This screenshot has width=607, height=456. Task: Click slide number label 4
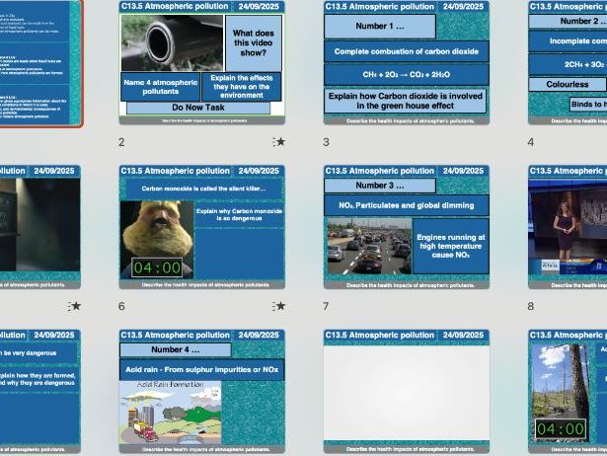click(531, 142)
